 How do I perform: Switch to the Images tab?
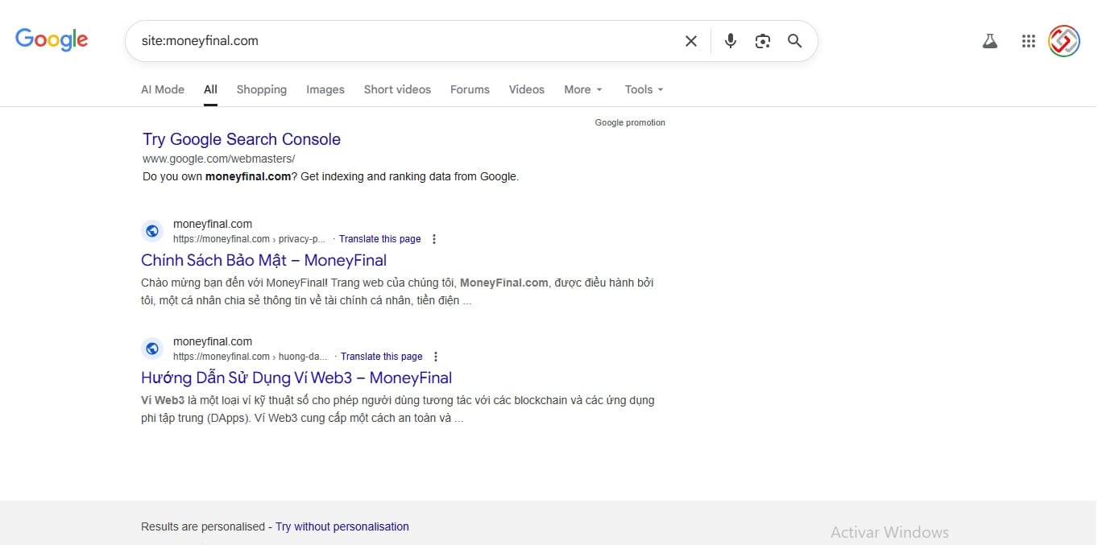(325, 89)
